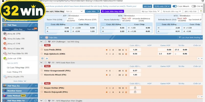Open bar chart icon under Duje Ajdukovic

pos(47,58)
